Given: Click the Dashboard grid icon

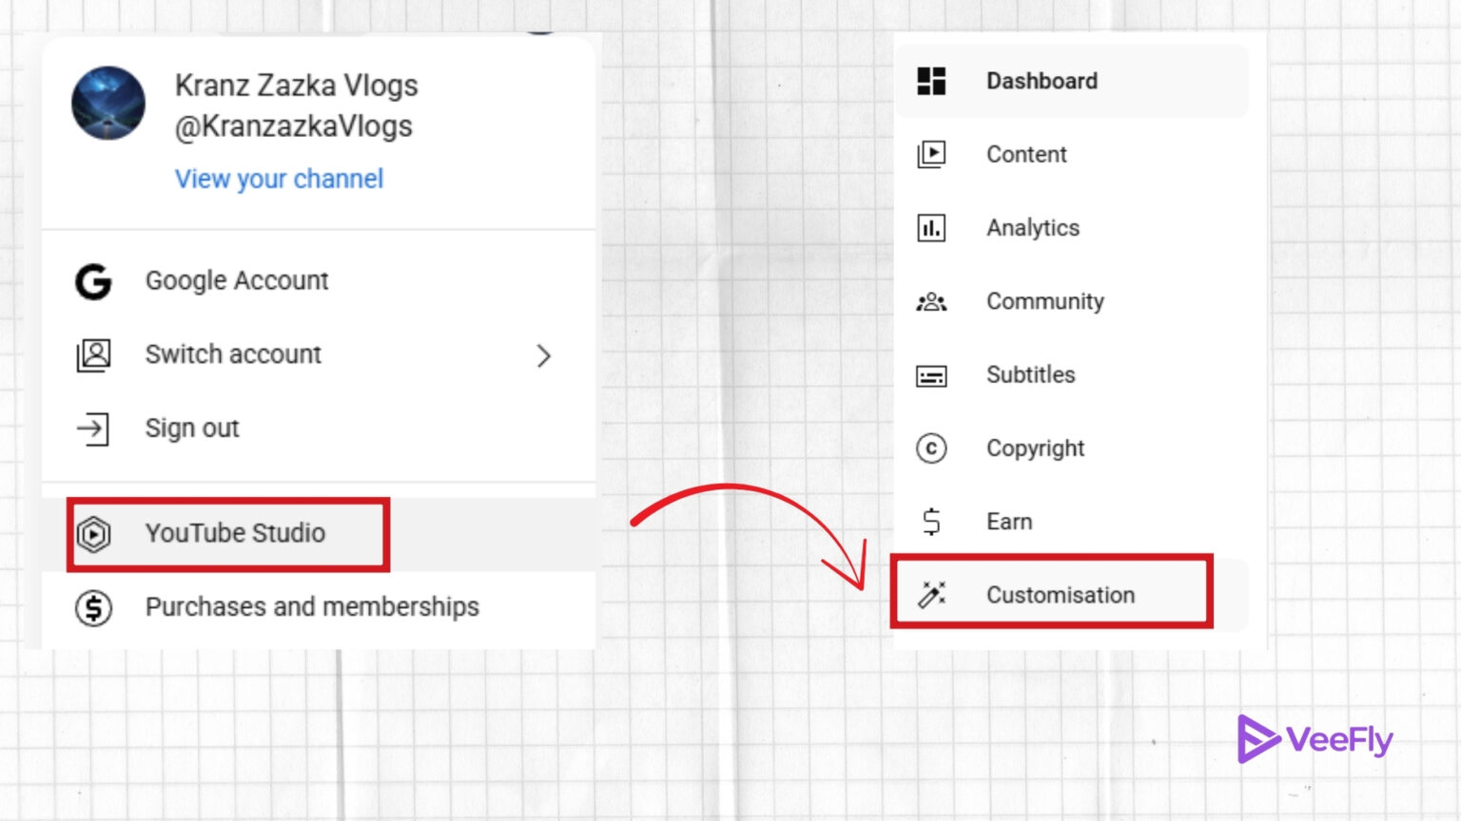Looking at the screenshot, I should tap(930, 81).
